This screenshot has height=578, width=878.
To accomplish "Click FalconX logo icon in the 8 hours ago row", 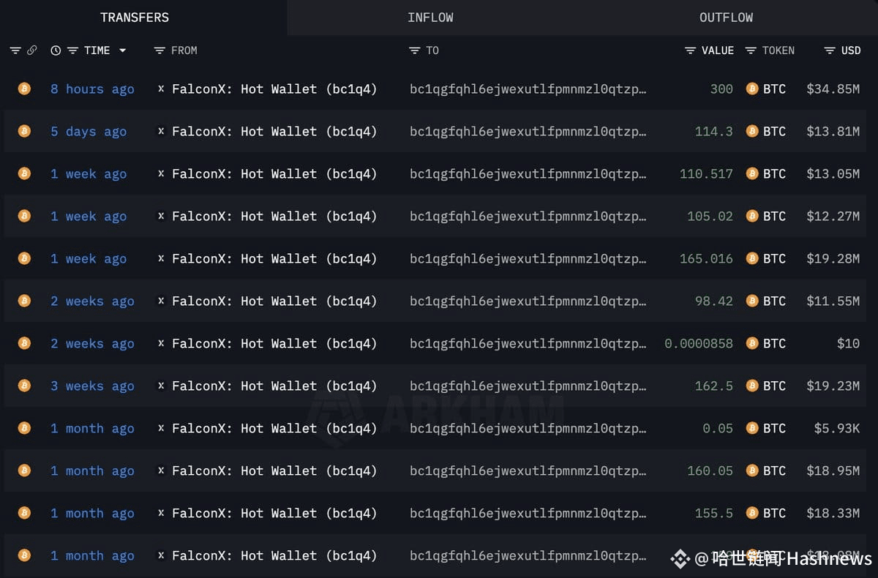I will click(x=161, y=89).
